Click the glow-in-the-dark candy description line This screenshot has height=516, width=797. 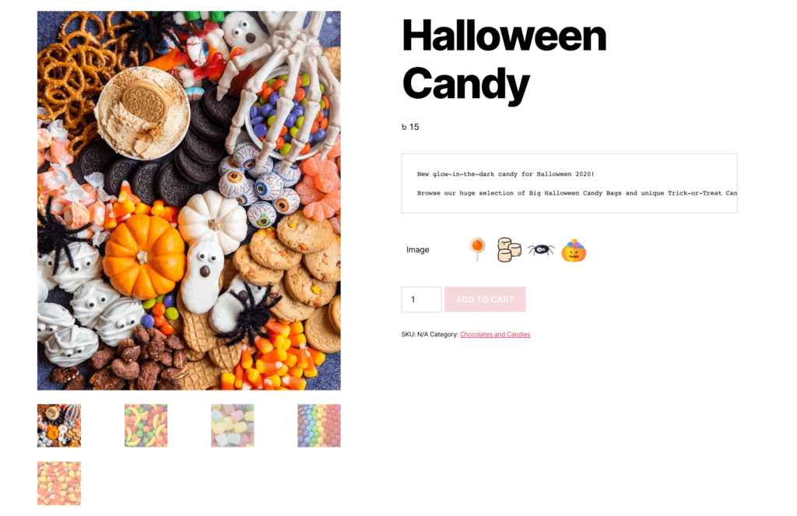[505, 174]
